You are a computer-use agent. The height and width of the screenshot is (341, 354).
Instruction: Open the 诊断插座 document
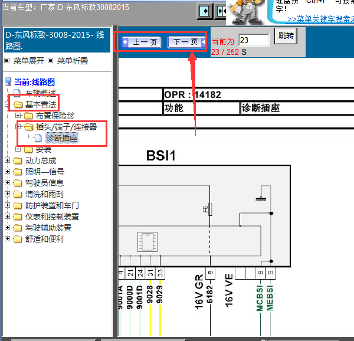[x=62, y=138]
